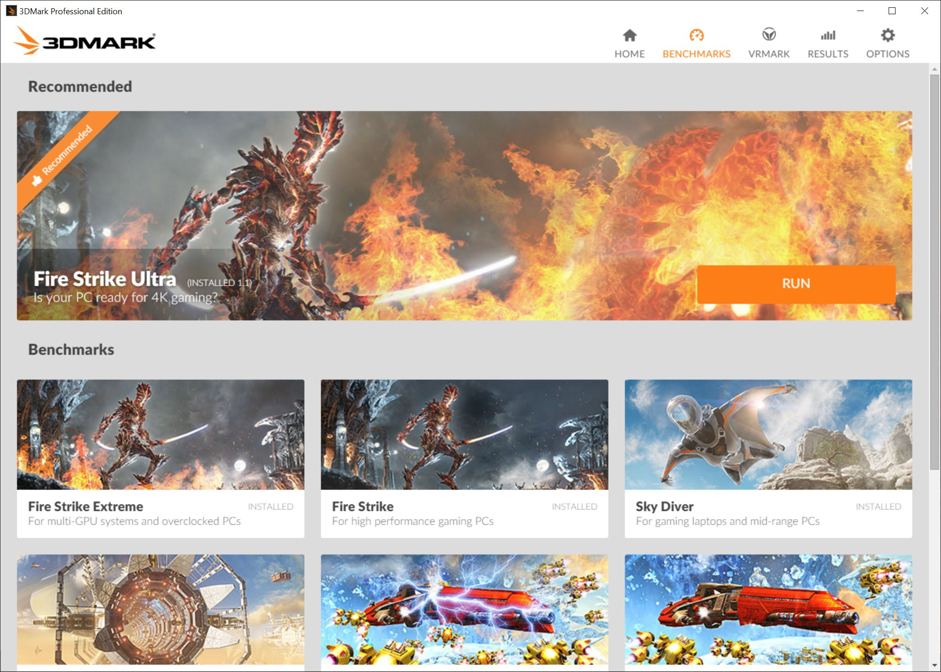The width and height of the screenshot is (941, 672).
Task: Click the Options gear icon
Action: [887, 35]
